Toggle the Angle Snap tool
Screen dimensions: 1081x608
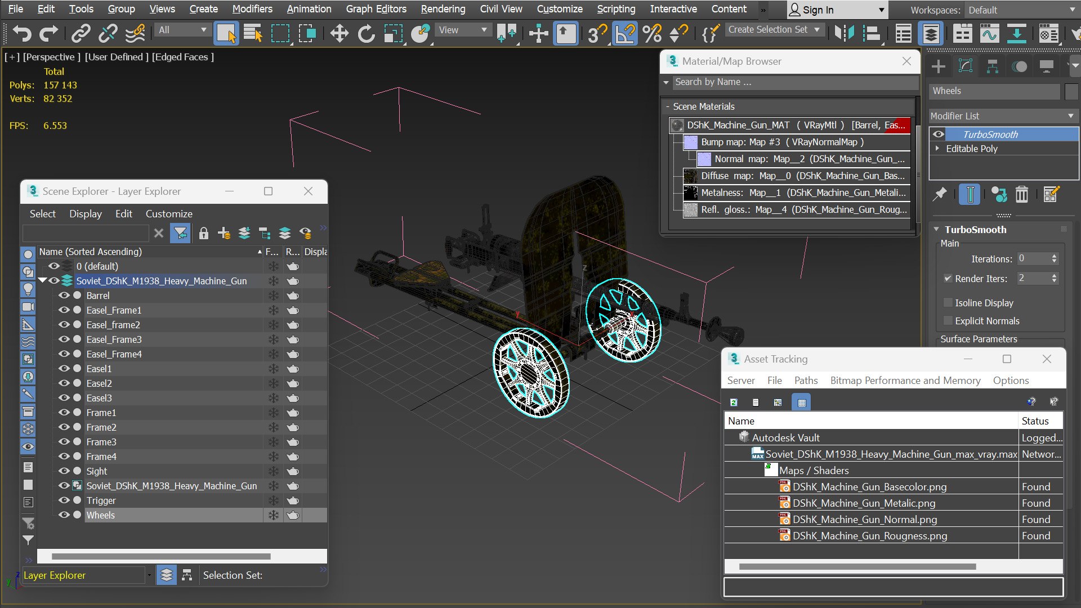click(x=625, y=34)
